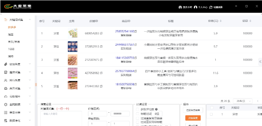Viewport: 262px width, 126px height.
Task: Click 复制链接 under product ID 258552541160
Action: pyautogui.click(x=126, y=35)
